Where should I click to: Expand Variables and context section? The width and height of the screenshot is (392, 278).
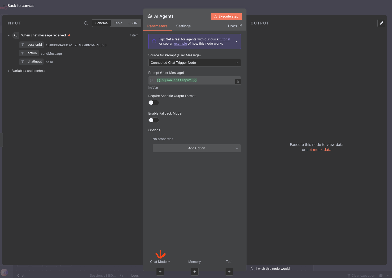[9, 71]
